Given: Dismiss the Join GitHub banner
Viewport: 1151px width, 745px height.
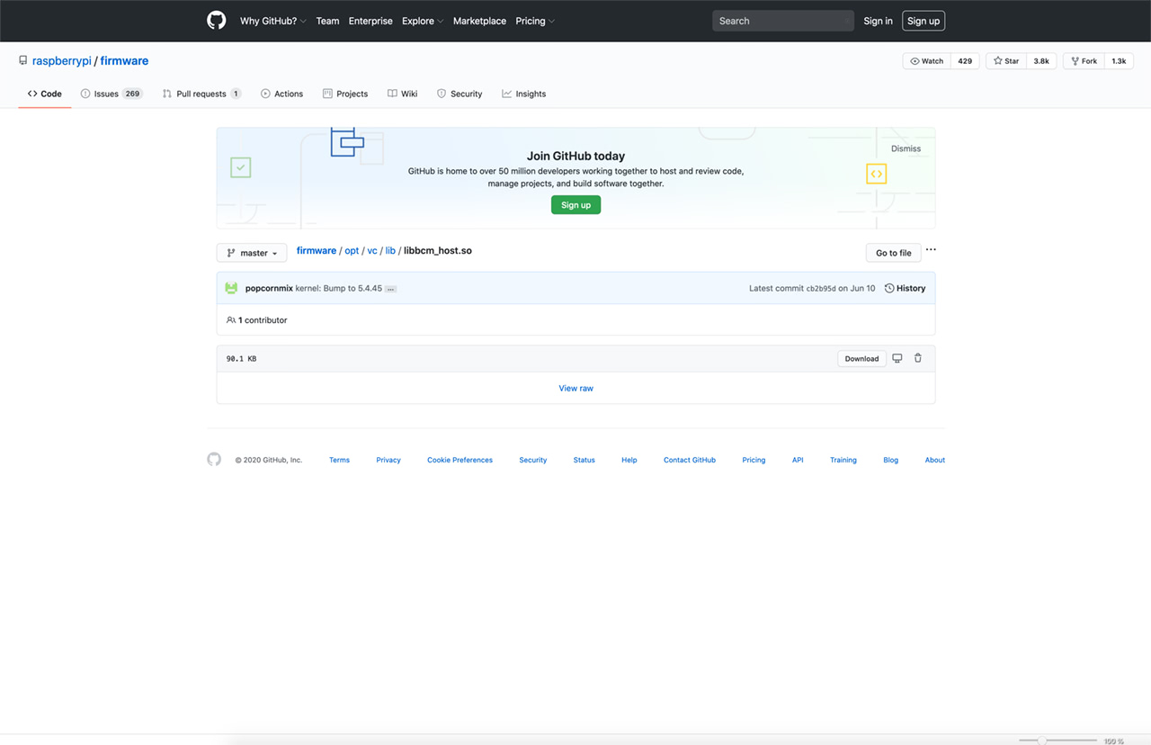Looking at the screenshot, I should (x=906, y=148).
